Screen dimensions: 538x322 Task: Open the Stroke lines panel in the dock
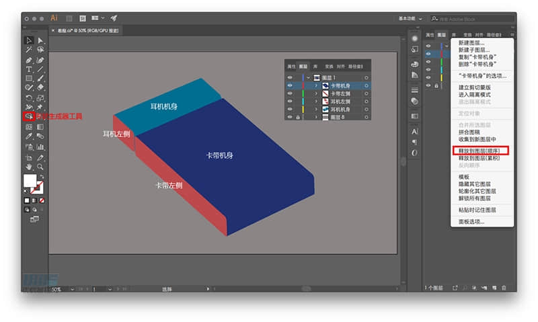[x=414, y=90]
